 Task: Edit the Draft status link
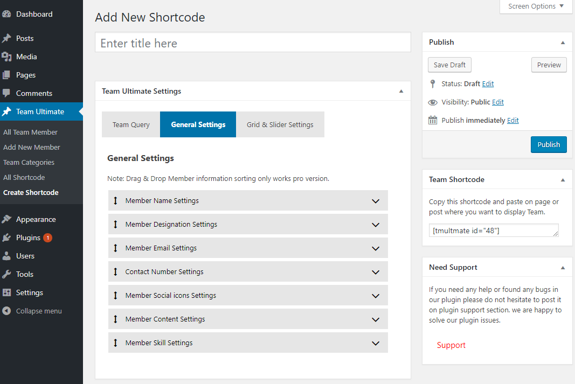pyautogui.click(x=488, y=84)
